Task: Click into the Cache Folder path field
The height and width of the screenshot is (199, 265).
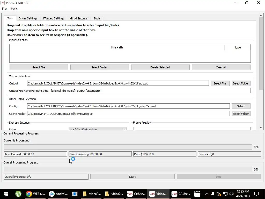Action: click(x=128, y=113)
